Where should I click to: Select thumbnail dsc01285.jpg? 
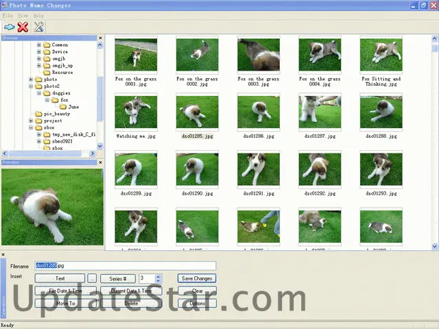point(197,112)
